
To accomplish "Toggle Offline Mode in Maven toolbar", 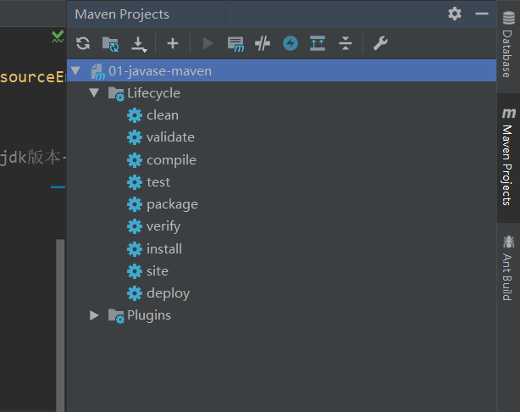I will click(x=263, y=43).
